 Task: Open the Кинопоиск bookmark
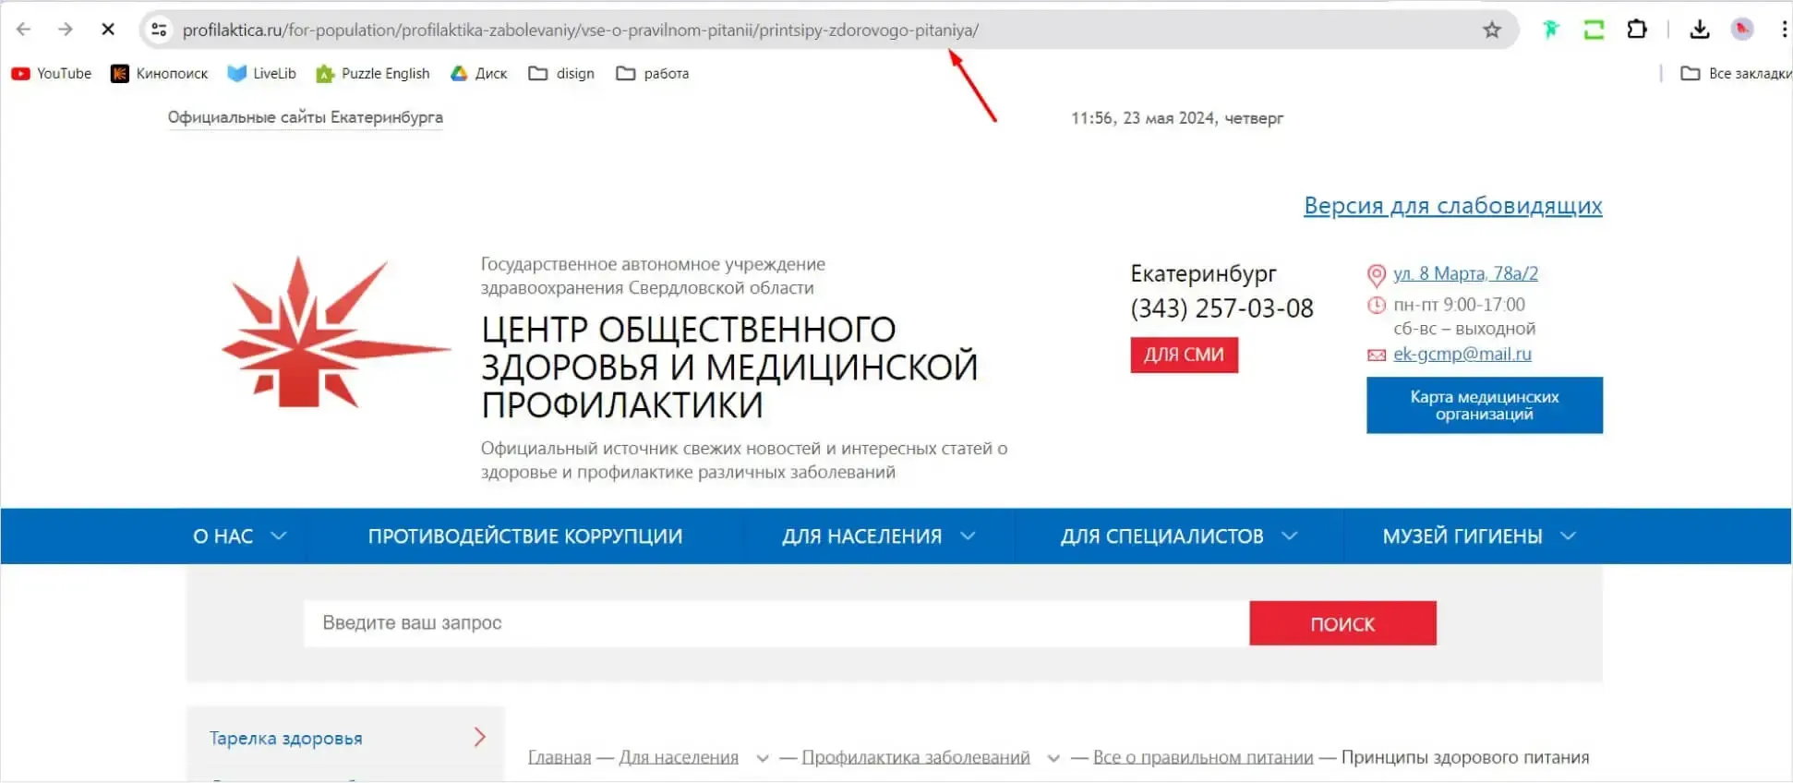pos(159,74)
